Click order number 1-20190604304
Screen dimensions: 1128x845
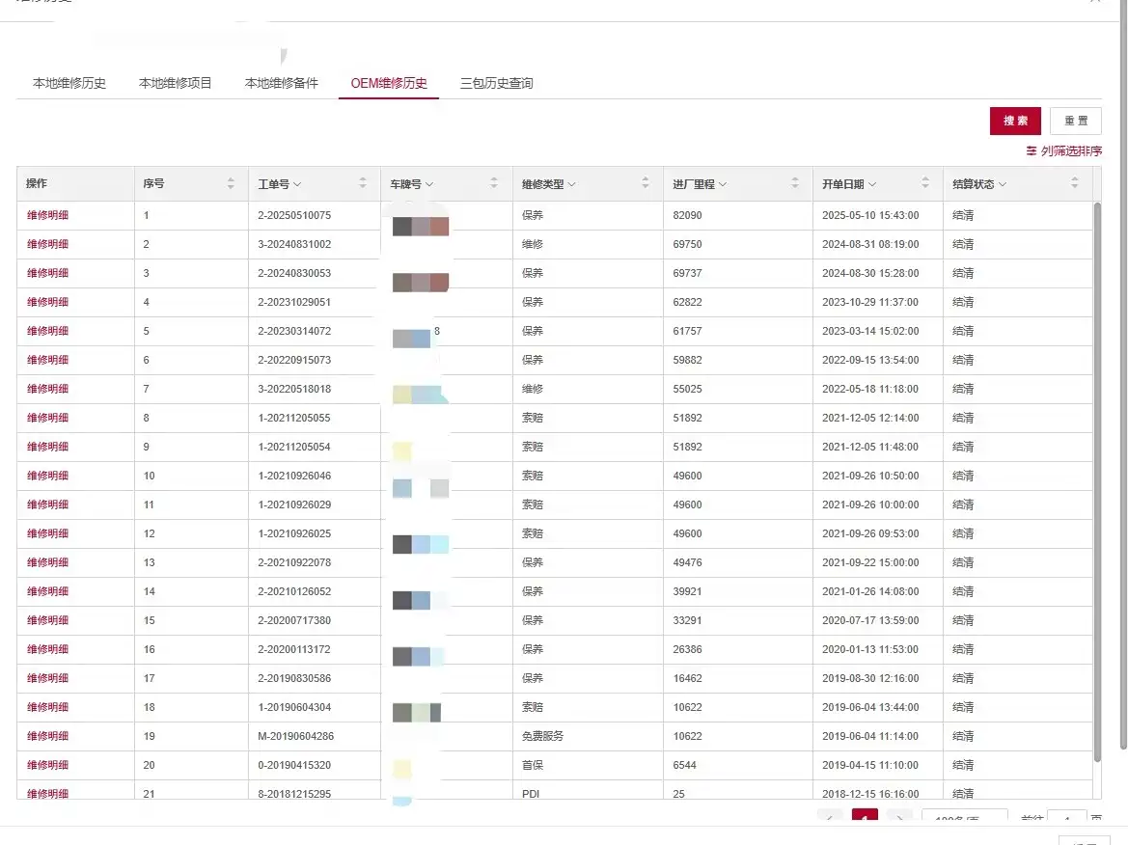point(294,707)
